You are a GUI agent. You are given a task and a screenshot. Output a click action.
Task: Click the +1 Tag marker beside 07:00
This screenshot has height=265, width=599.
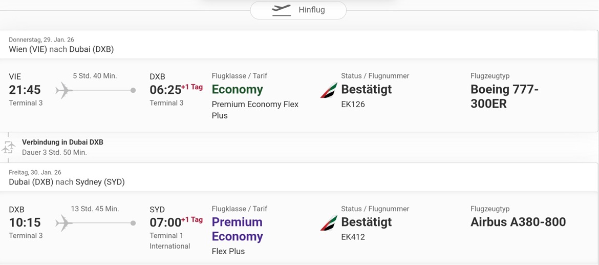click(x=192, y=220)
